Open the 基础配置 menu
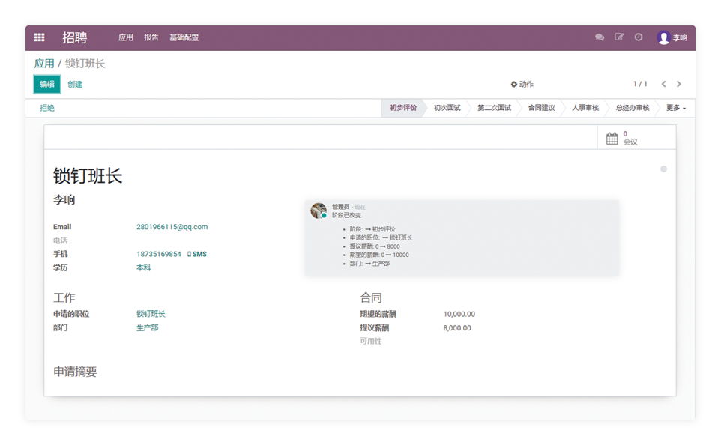 point(184,37)
